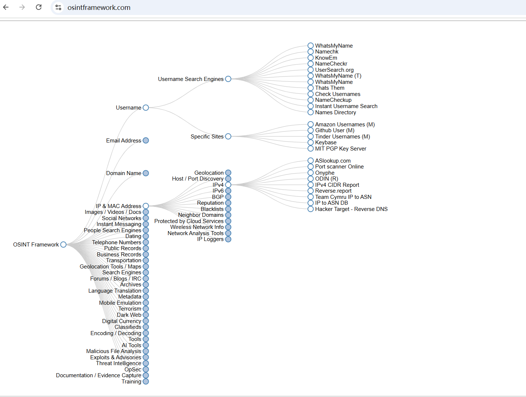Viewport: 526px width, 397px height.
Task: Open the Github User (M) link
Action: [335, 130]
